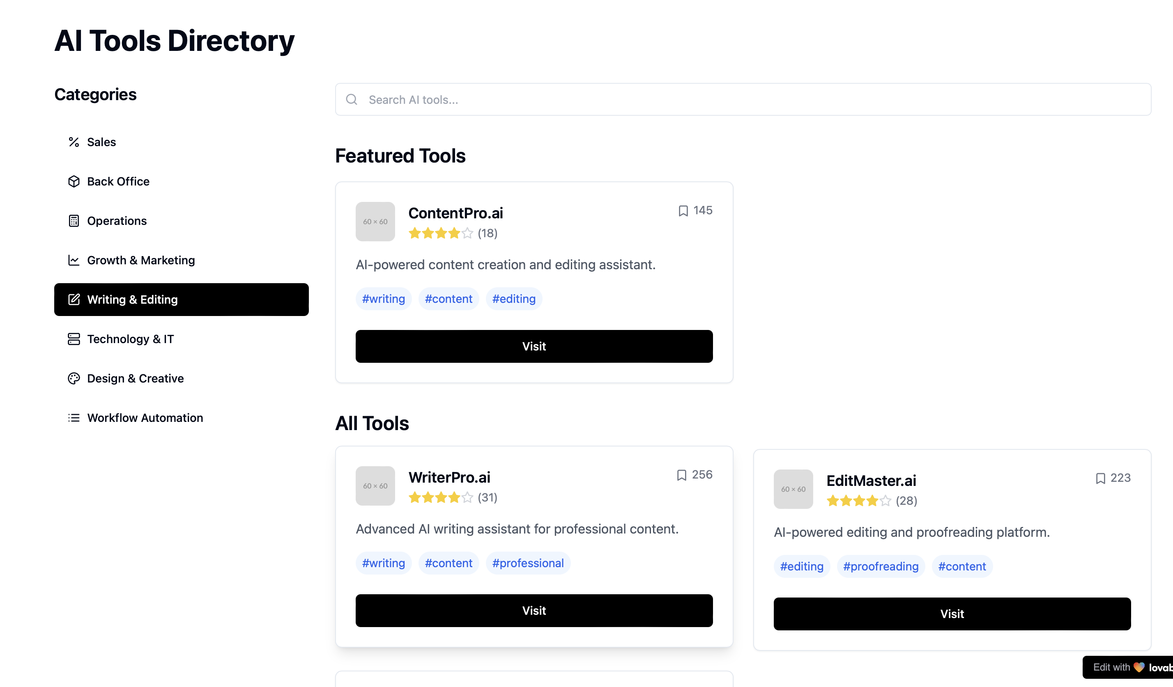Visit the ContentPro.ai tool

[x=534, y=346]
